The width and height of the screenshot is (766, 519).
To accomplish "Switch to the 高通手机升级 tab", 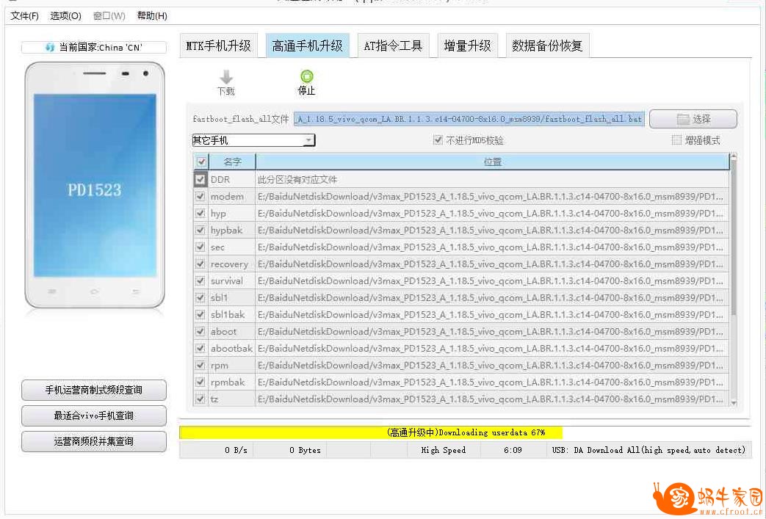I will (307, 46).
